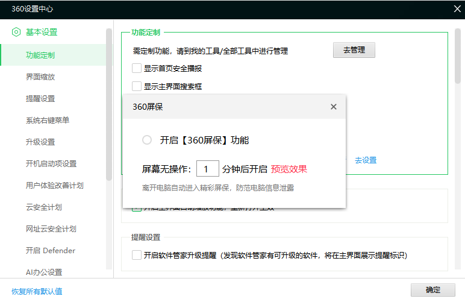Viewport: 465px width, 302px height.
Task: Click the left sidebar's vertical scrollbar
Action: (109, 102)
